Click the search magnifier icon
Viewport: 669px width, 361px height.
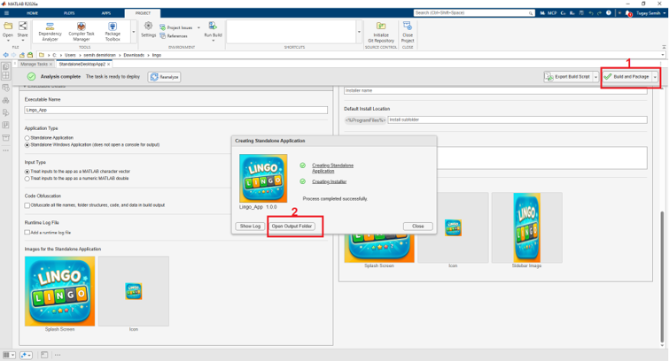coord(531,13)
